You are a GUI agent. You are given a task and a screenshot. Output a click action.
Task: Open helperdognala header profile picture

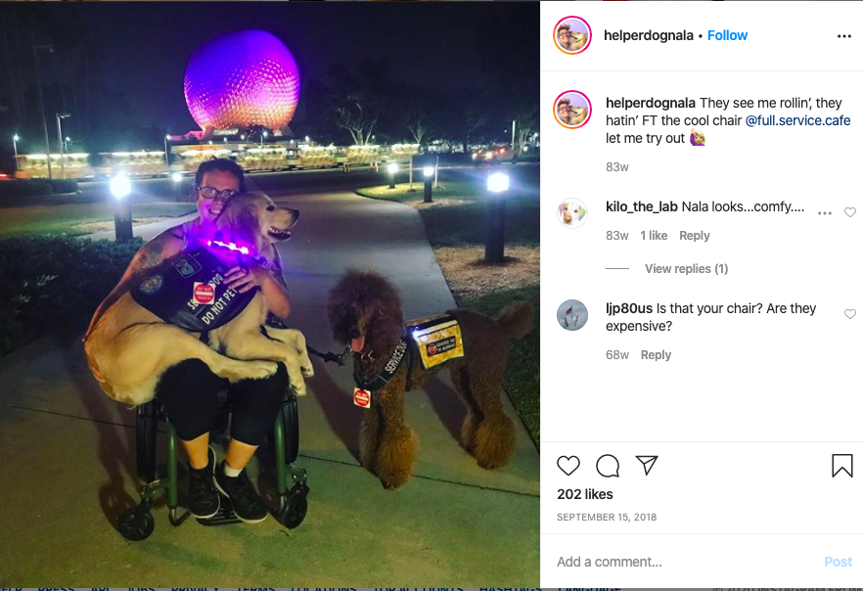pyautogui.click(x=572, y=35)
